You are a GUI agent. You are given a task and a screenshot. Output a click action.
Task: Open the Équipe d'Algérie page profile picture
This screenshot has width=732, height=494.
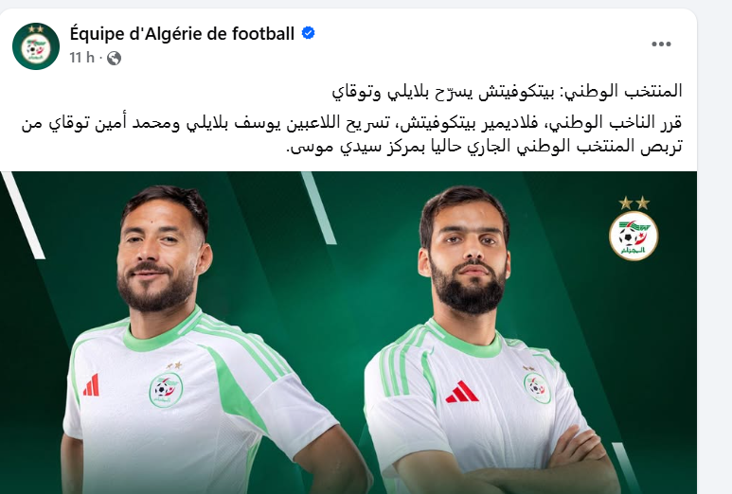click(36, 45)
